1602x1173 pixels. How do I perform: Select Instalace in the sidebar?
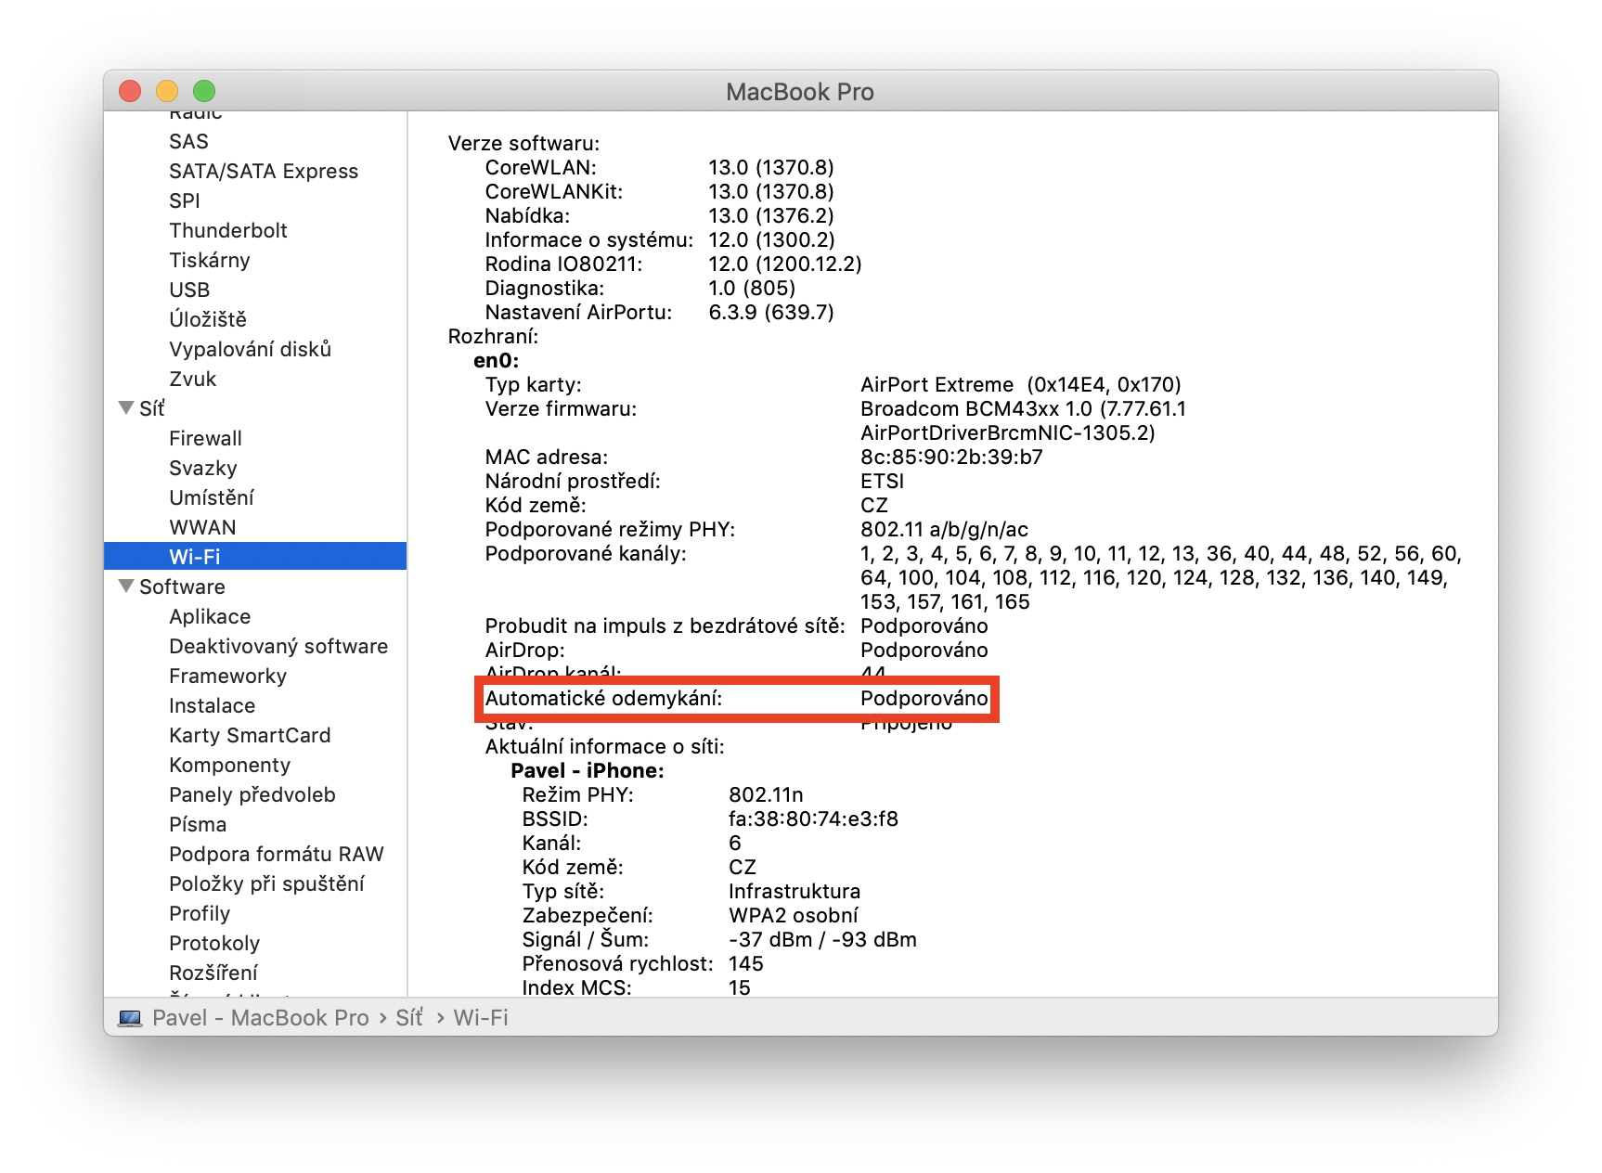(212, 705)
